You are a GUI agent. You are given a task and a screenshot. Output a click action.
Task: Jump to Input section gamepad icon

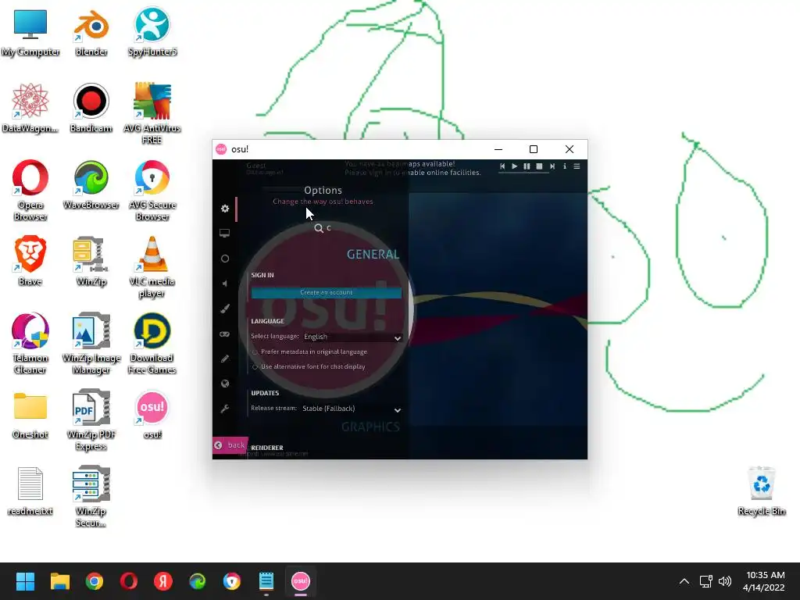coord(224,334)
